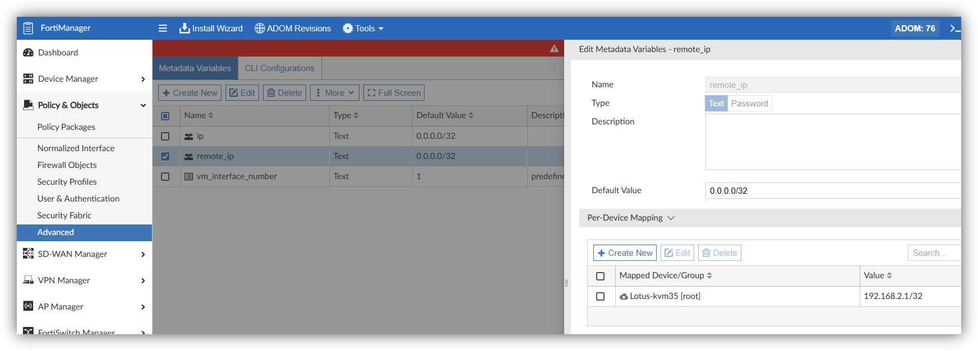Select Password type option

pos(749,104)
